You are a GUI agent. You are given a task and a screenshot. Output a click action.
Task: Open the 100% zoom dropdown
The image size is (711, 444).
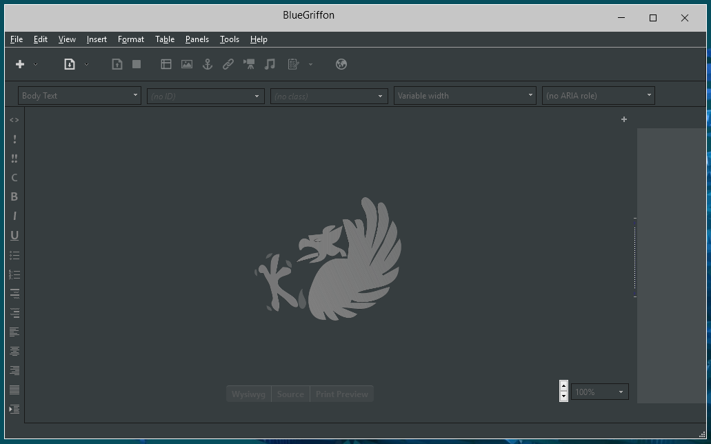pyautogui.click(x=600, y=392)
